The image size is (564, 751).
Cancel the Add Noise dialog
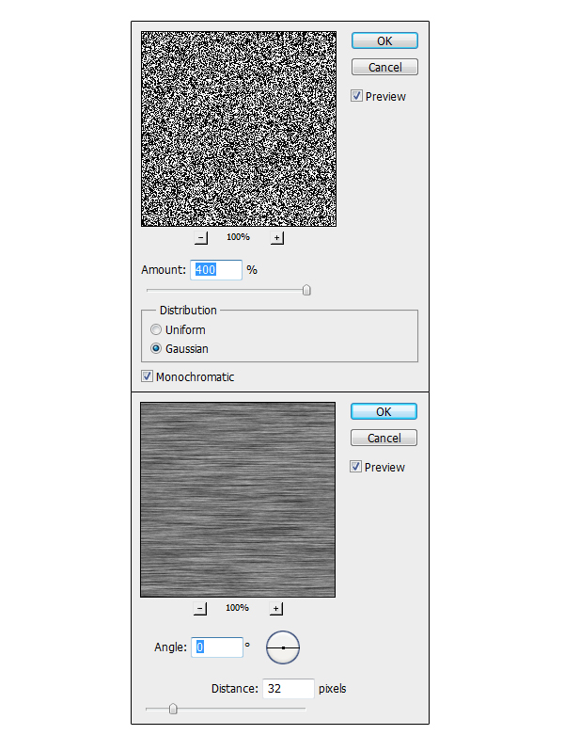coord(384,67)
